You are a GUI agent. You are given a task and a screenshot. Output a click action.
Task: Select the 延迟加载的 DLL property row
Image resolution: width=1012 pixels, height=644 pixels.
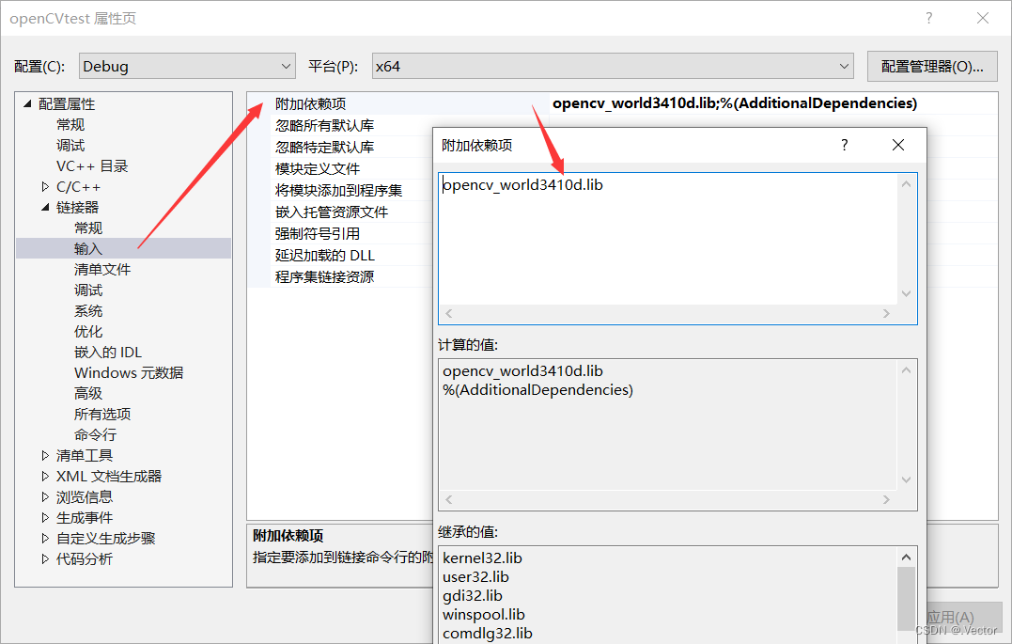[x=325, y=255]
